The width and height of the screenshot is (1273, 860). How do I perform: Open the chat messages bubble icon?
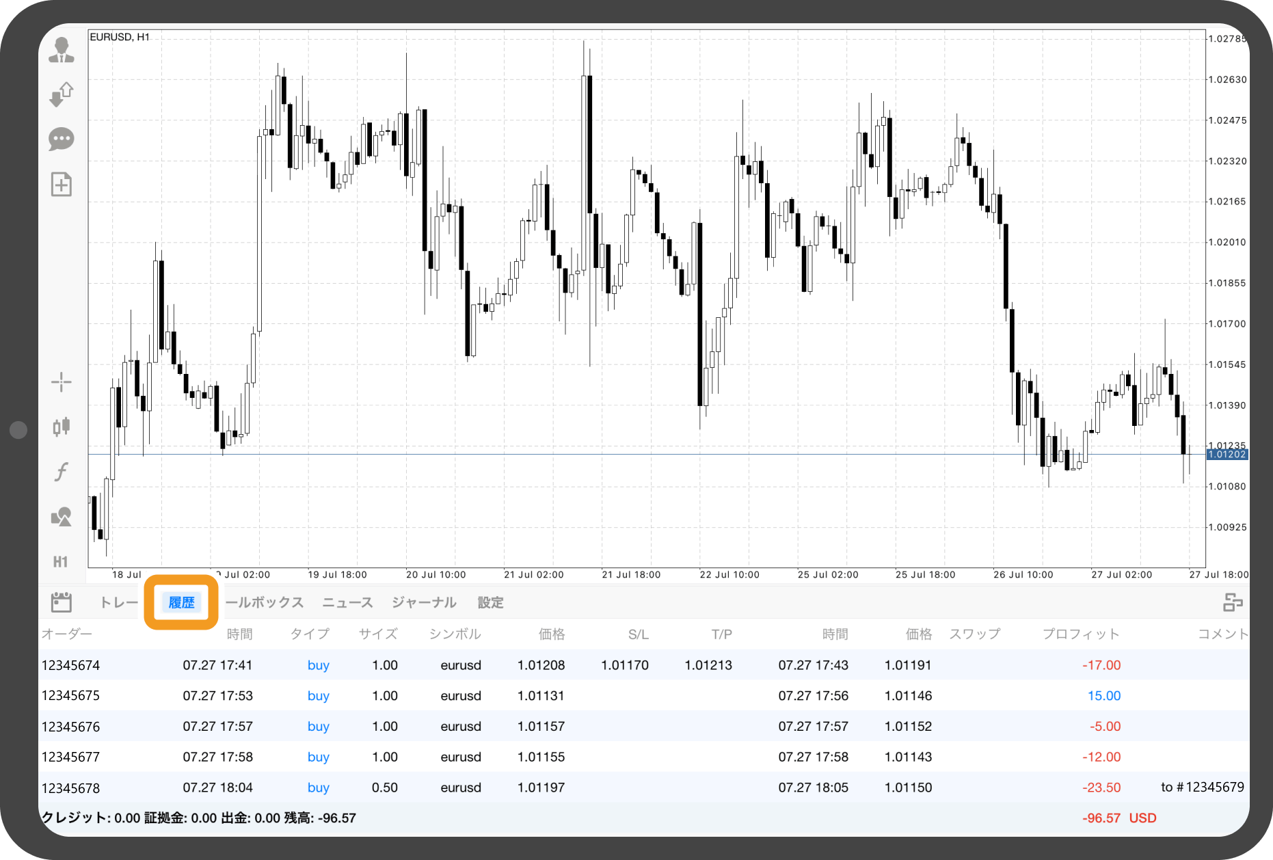62,139
